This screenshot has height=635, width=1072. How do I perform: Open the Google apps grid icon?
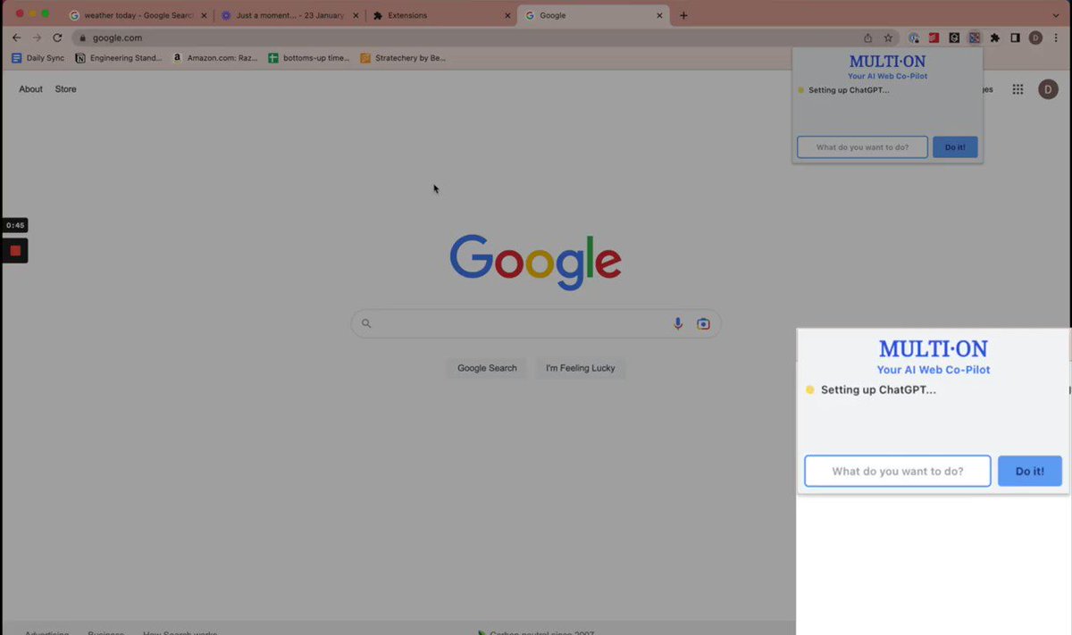click(x=1018, y=89)
